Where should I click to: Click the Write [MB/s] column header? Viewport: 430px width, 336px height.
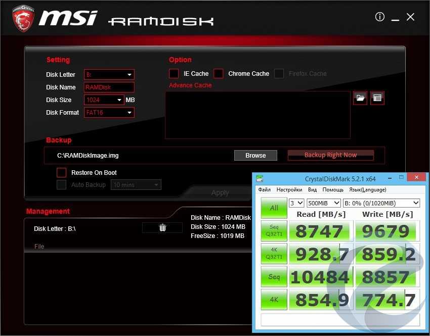[x=388, y=214]
